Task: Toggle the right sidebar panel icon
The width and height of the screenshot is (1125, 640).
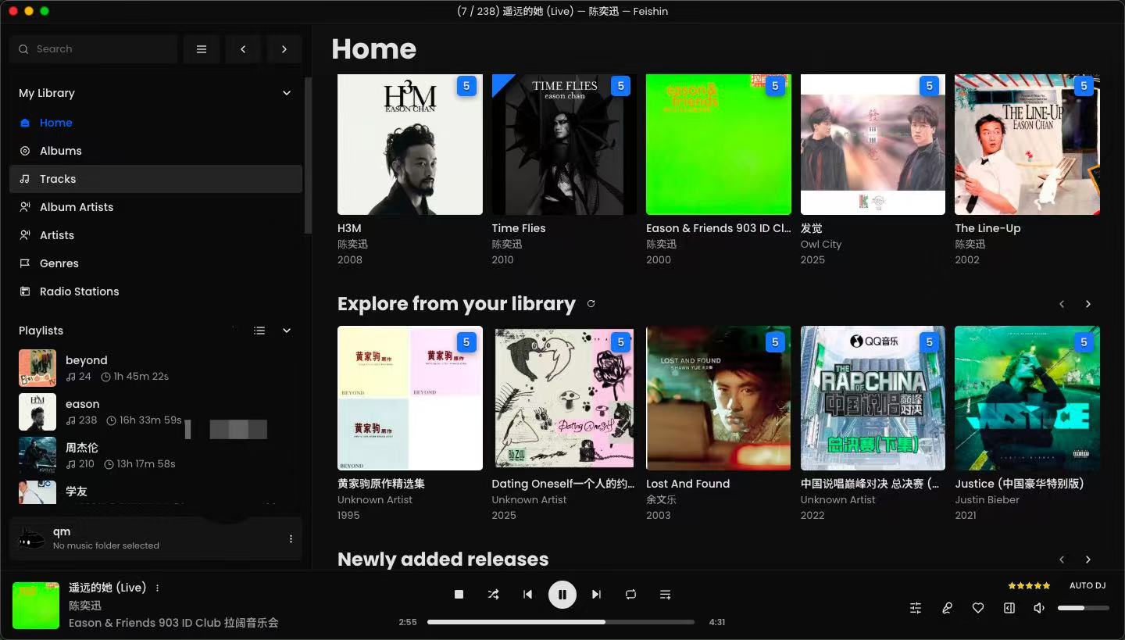Action: coord(1009,608)
